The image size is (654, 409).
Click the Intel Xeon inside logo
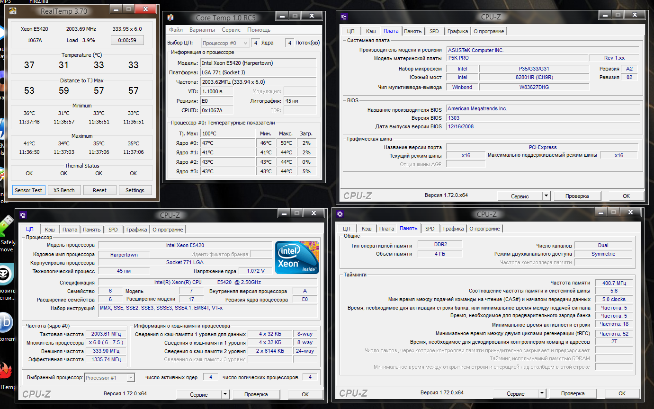coord(297,257)
